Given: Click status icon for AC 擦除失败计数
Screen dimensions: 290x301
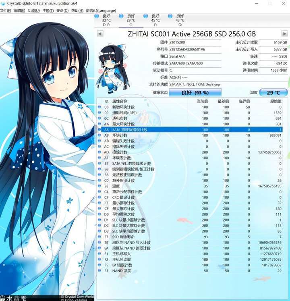Looking at the screenshot, I should pos(99,146).
